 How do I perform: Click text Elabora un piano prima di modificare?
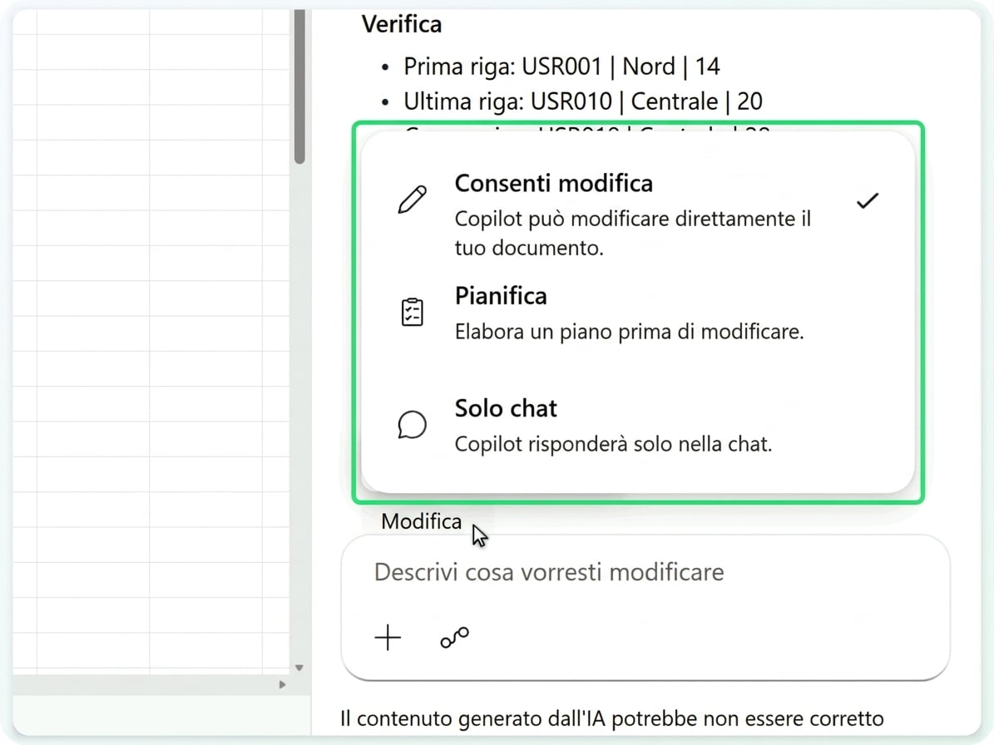[x=629, y=332]
